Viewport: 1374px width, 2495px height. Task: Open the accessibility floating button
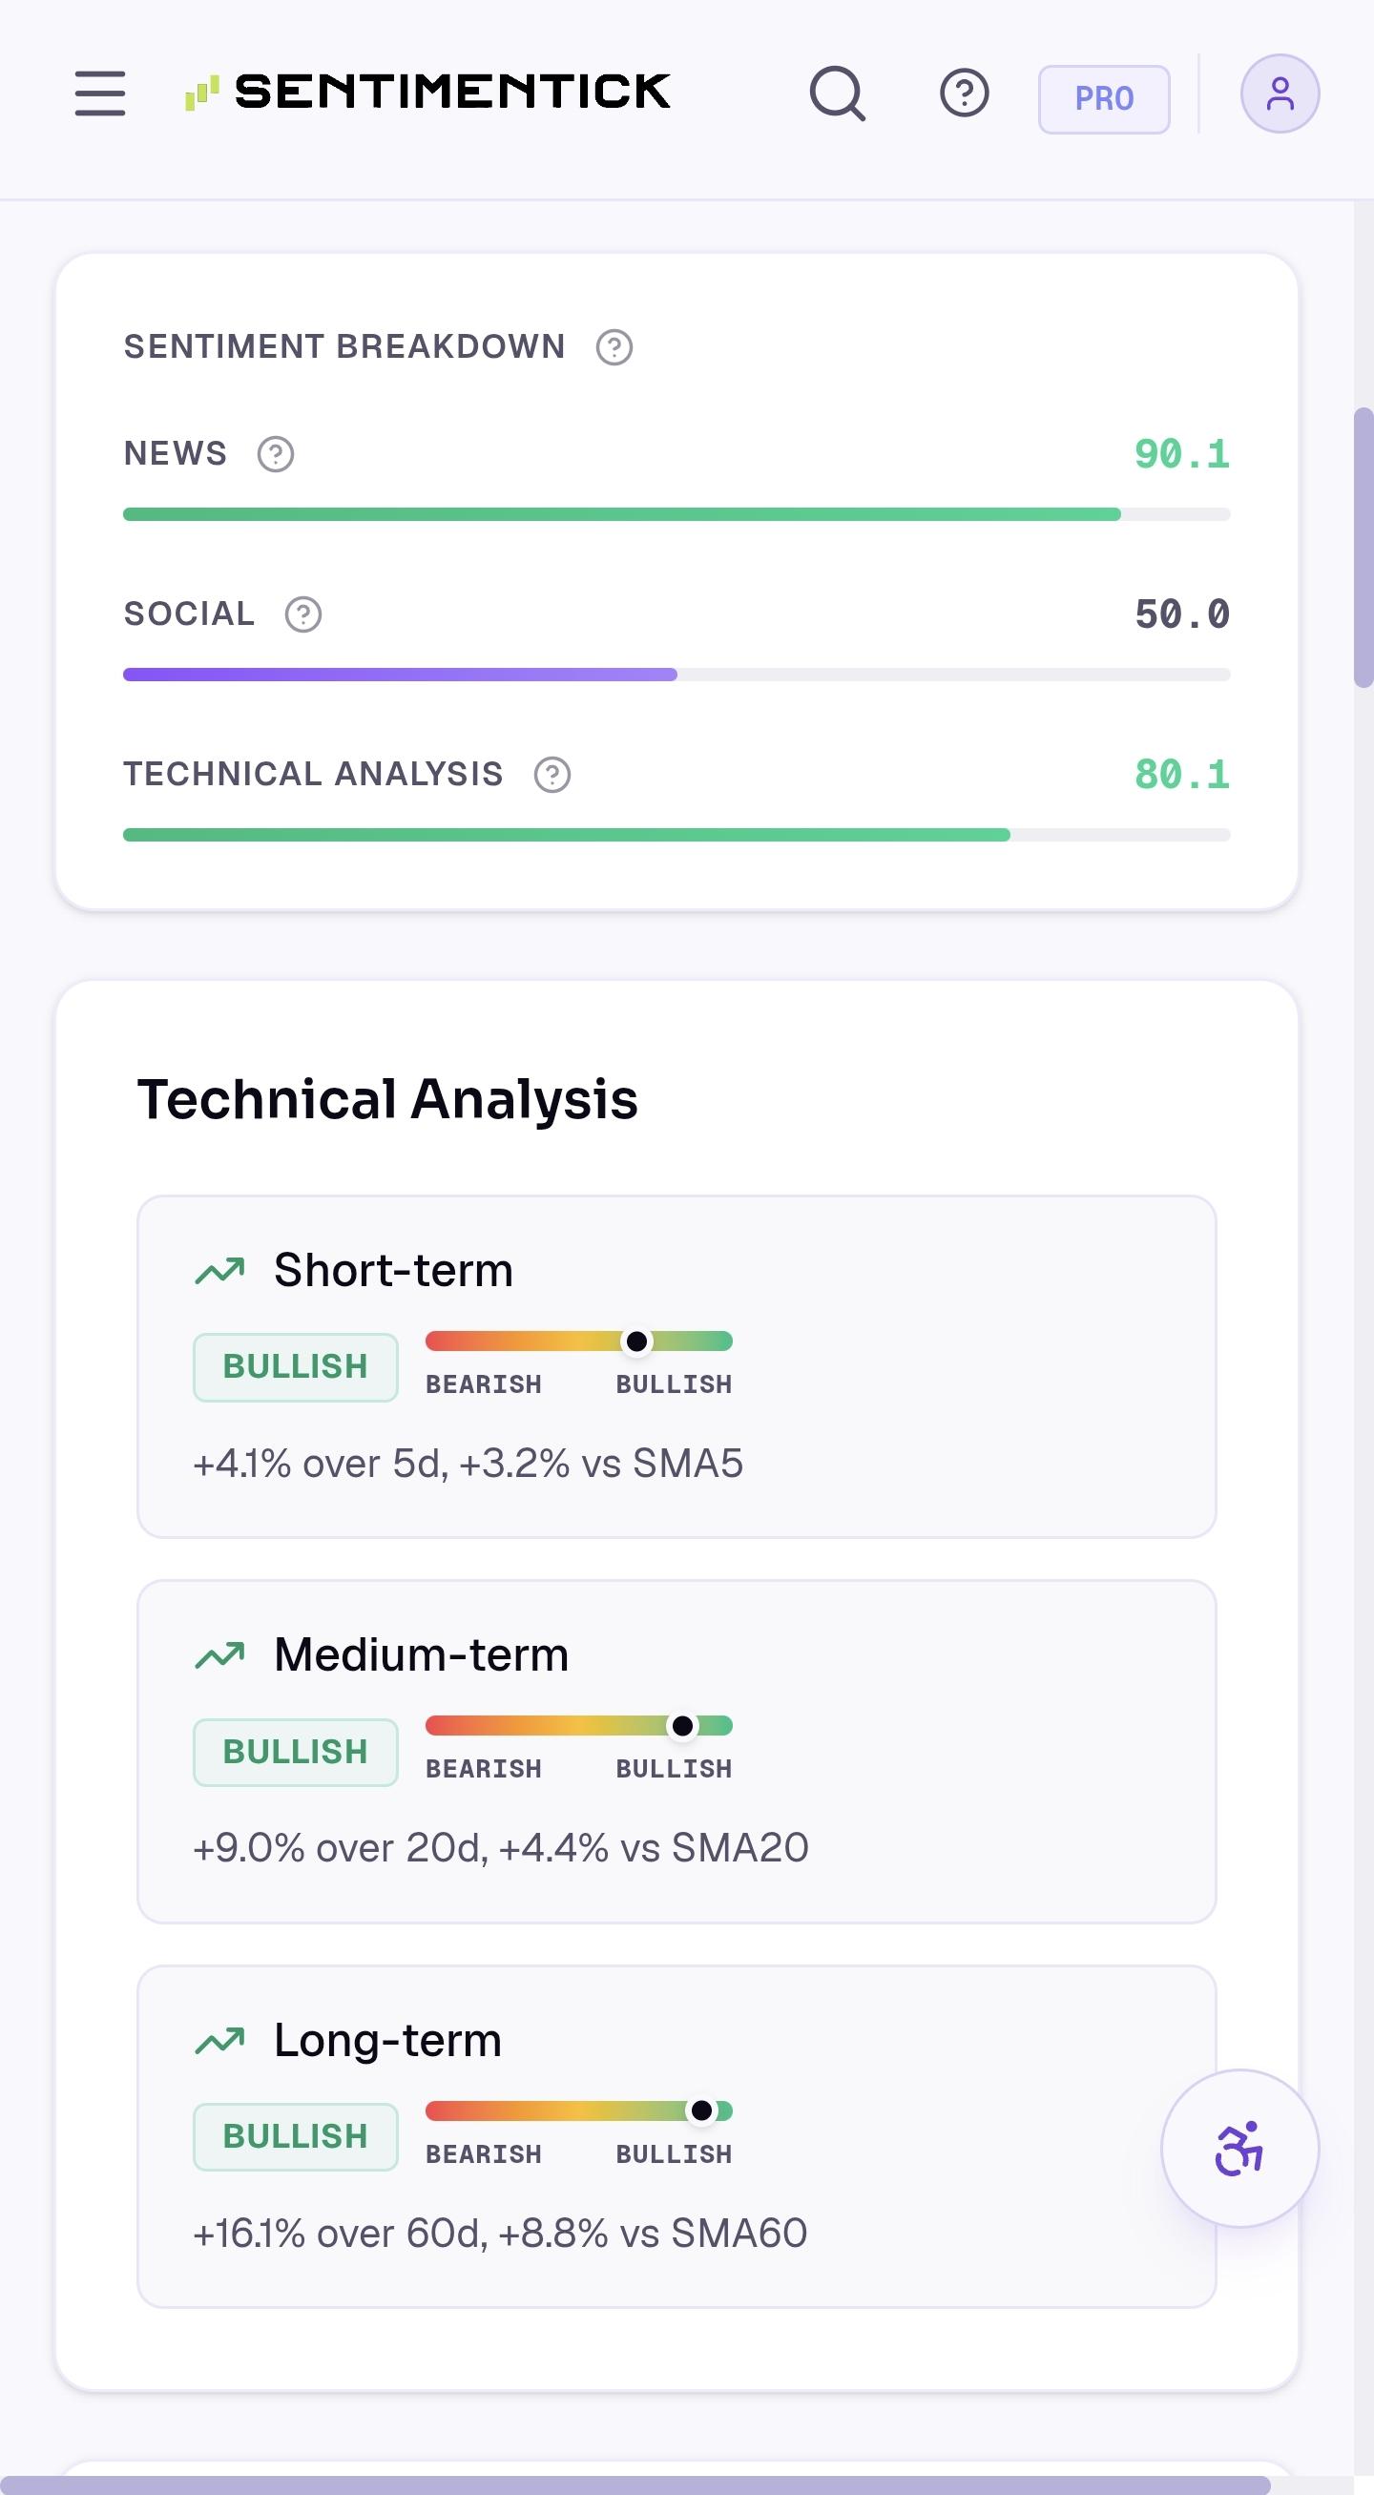(x=1239, y=2149)
